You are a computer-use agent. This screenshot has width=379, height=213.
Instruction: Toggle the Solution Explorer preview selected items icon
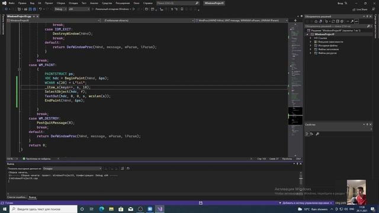356,21
